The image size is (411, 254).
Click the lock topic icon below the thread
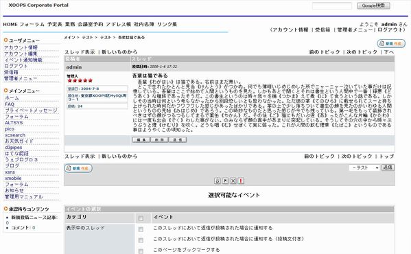(x=218, y=181)
